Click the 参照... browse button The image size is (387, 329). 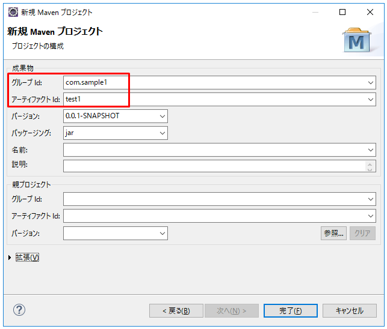pos(333,233)
